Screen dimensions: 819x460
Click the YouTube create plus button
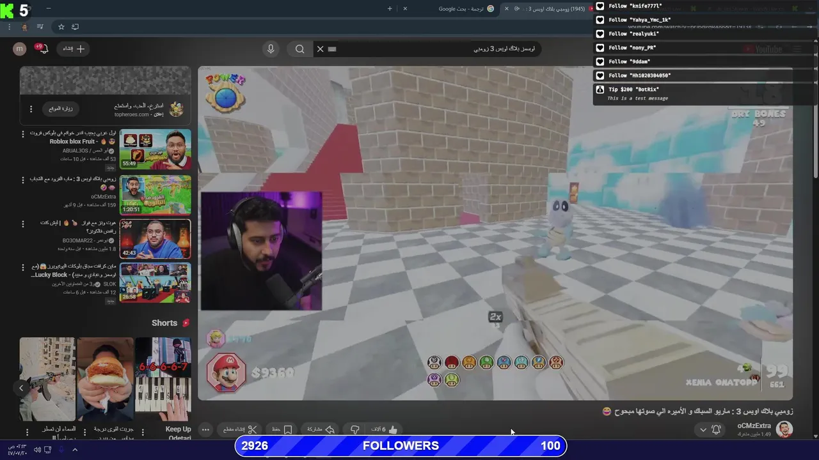[x=74, y=49]
